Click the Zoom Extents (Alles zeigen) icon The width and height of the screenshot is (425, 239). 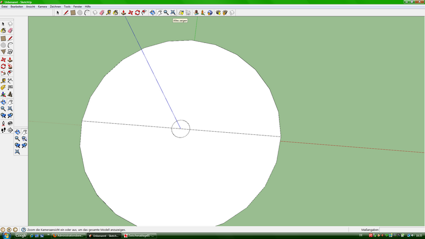click(x=173, y=12)
